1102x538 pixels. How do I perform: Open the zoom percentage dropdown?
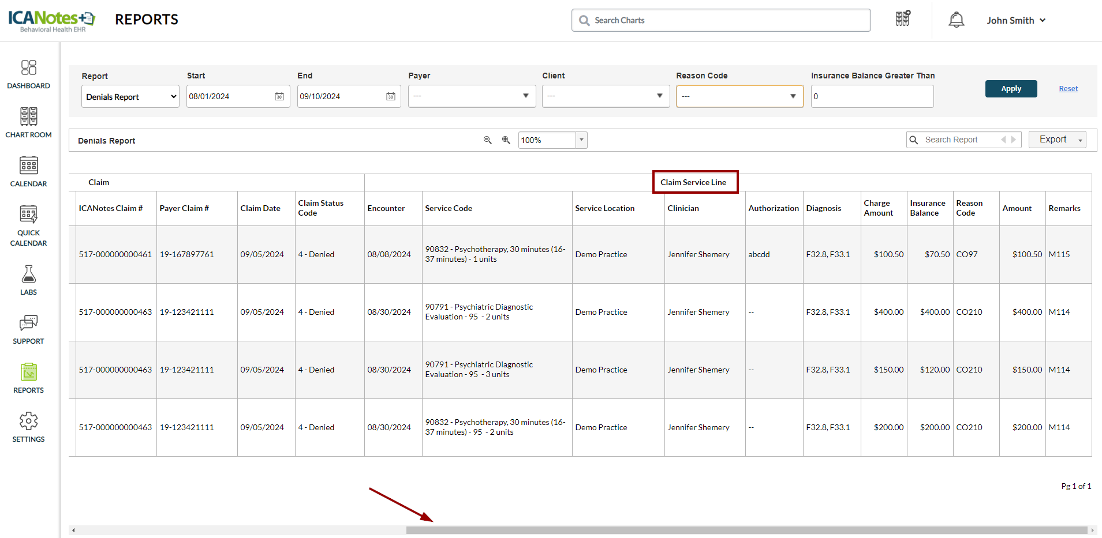point(581,140)
